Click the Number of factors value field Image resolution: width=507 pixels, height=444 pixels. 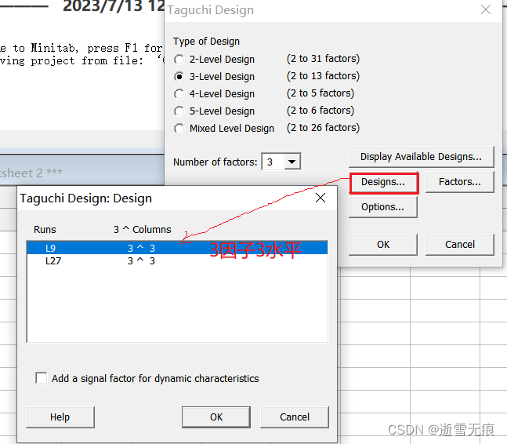(273, 162)
